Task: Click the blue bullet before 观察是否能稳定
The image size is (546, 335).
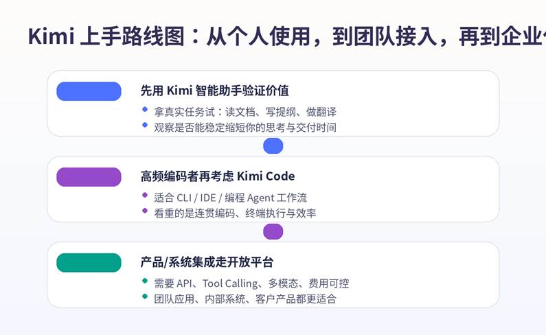Action: click(145, 125)
